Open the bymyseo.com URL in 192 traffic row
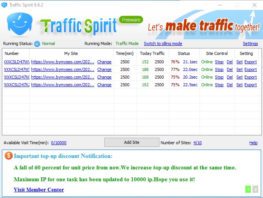Viewport: 263px width, 198px height. [63, 85]
